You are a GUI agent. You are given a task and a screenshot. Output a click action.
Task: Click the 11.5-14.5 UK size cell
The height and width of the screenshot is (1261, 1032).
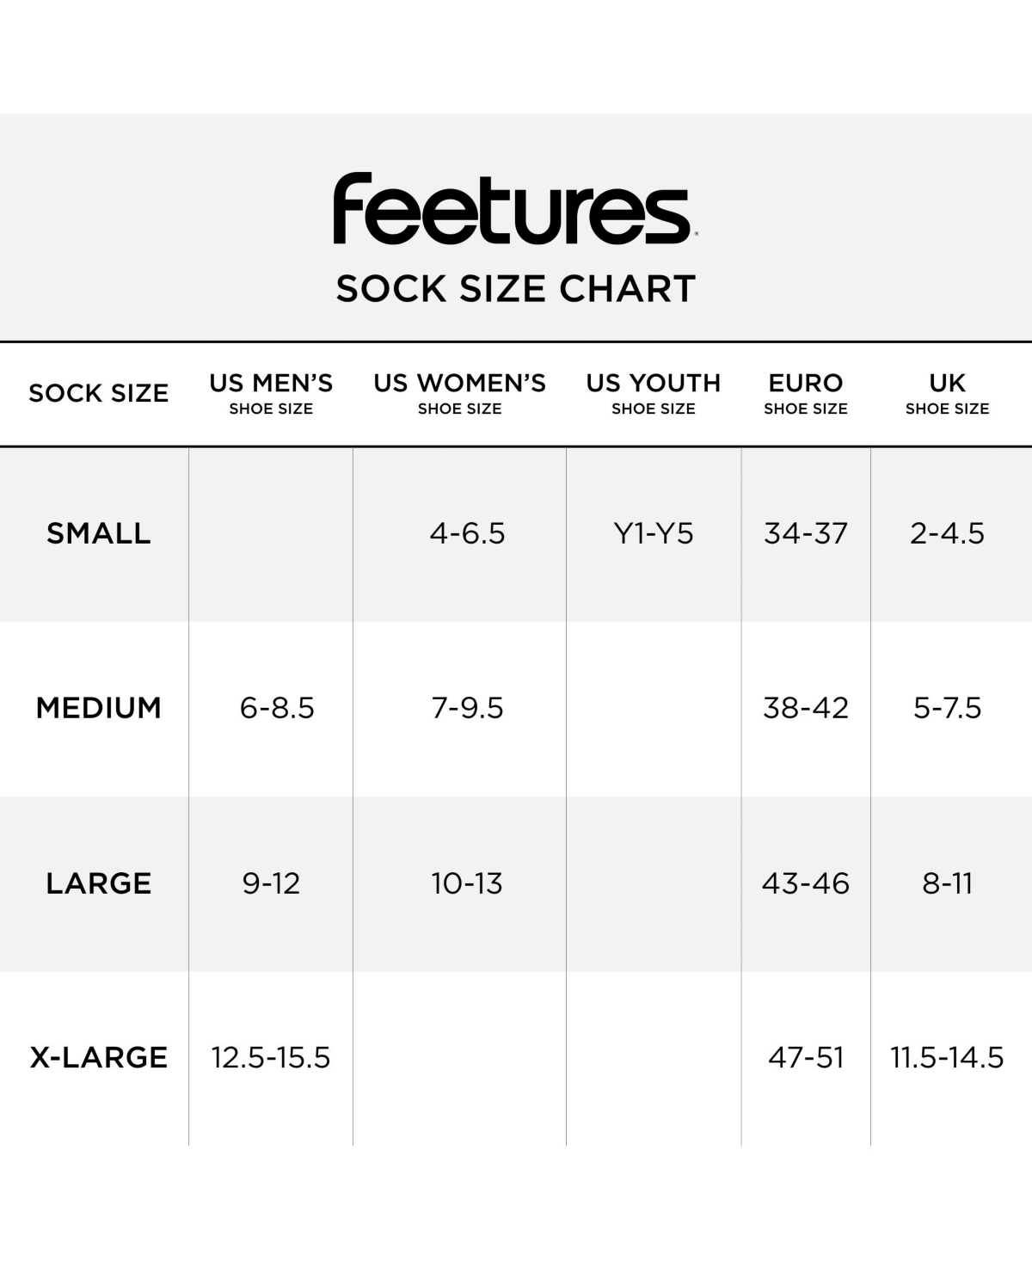click(947, 1057)
